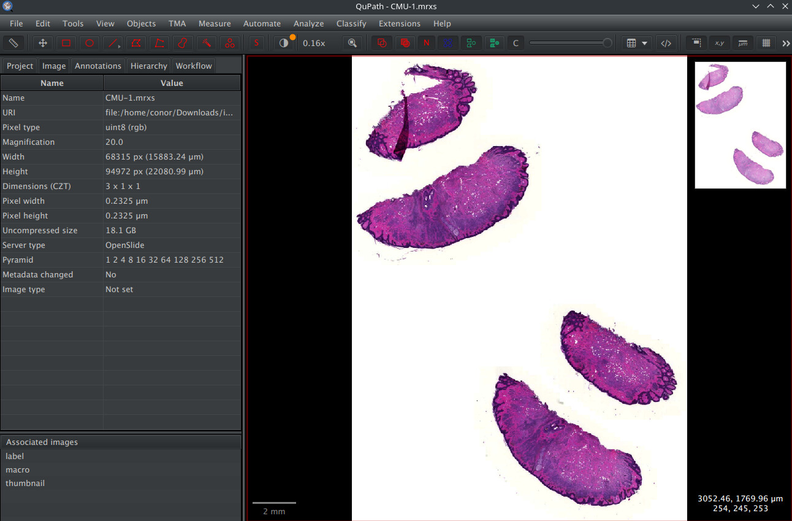Select the Polygon drawing tool
The width and height of the screenshot is (792, 521).
pos(136,42)
